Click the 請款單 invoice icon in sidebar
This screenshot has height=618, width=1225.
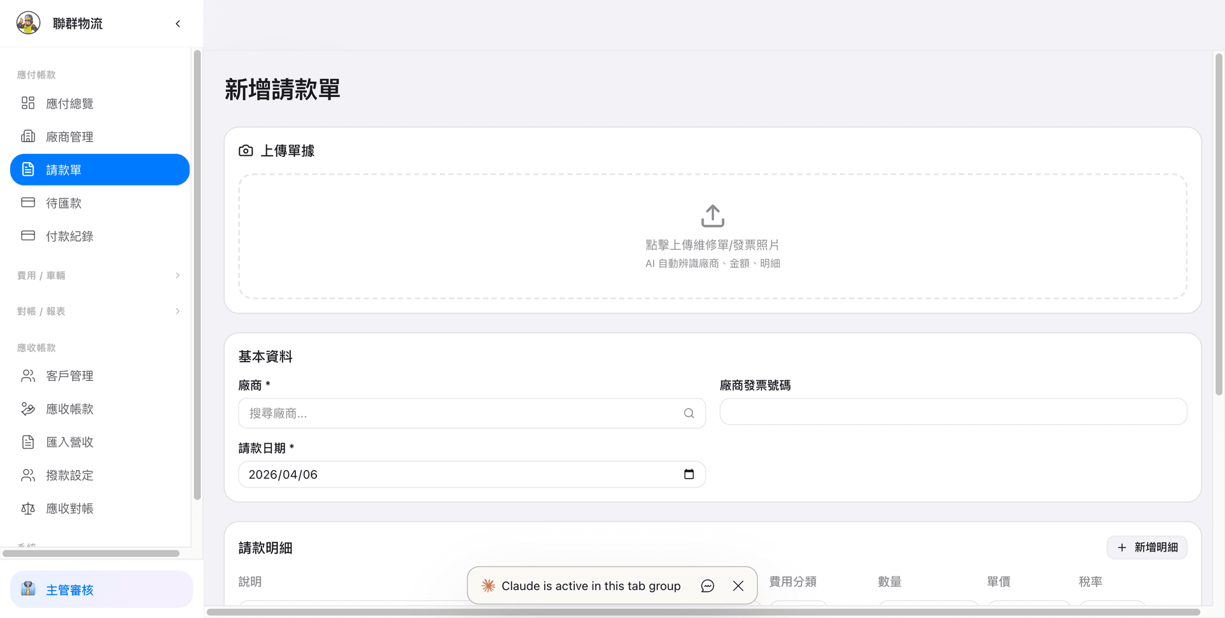(x=27, y=169)
